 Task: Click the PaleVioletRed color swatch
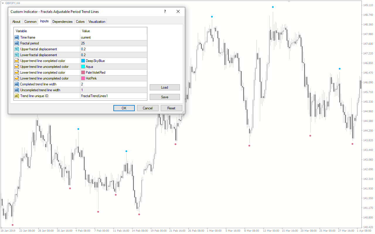(83, 73)
